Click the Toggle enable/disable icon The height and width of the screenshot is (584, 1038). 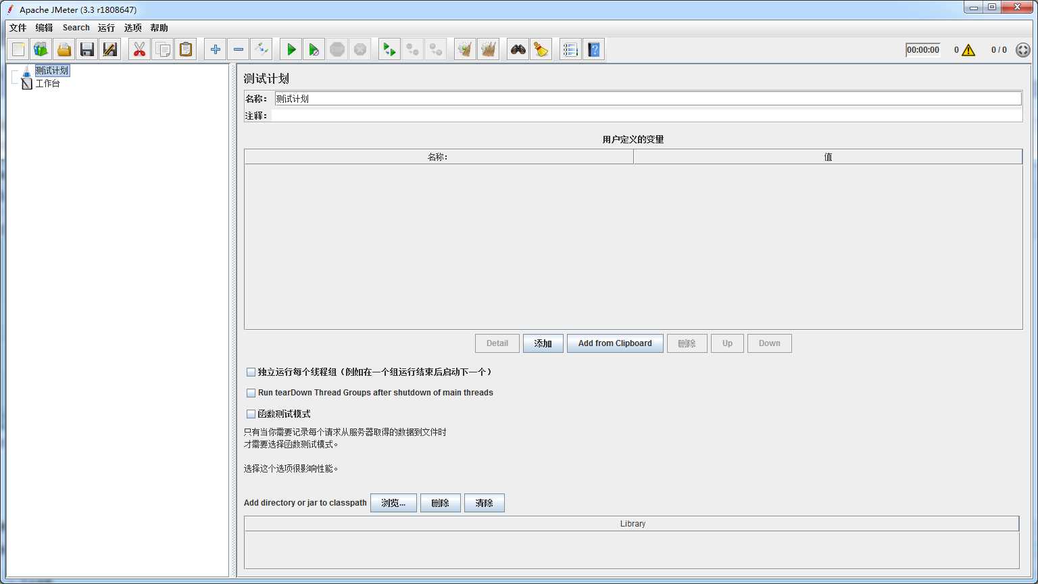[262, 49]
